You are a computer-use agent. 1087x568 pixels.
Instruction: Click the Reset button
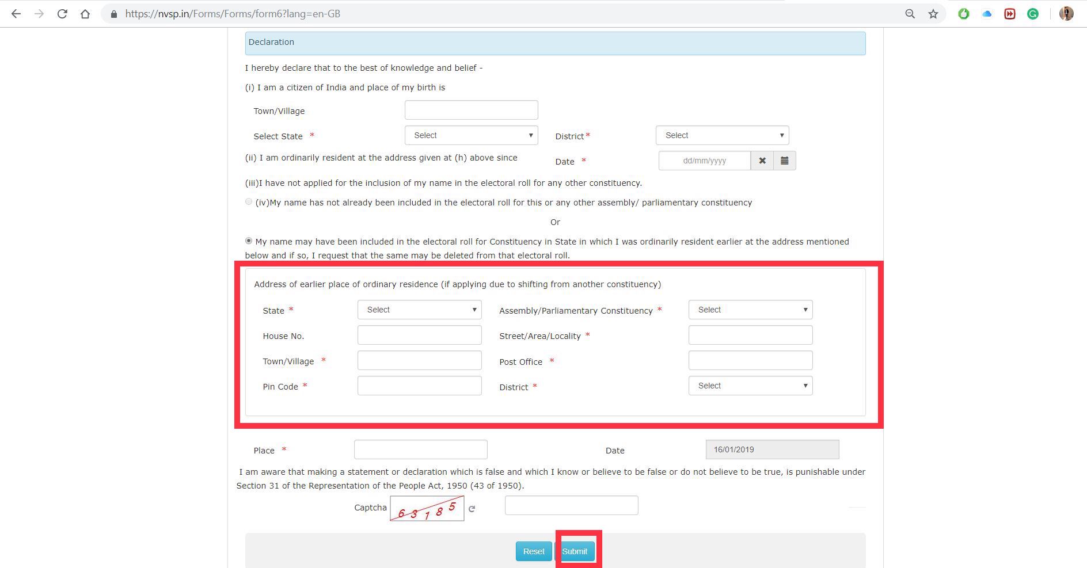pyautogui.click(x=533, y=551)
